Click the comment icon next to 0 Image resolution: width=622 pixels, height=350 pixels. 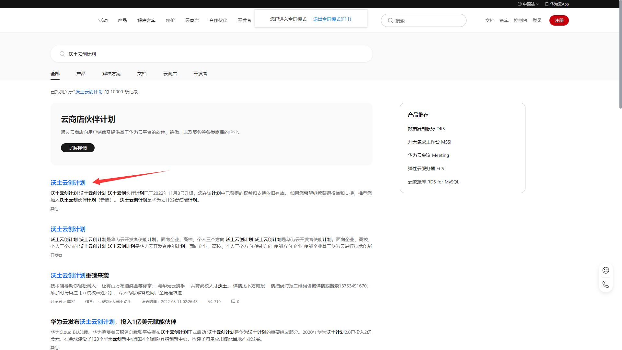pyautogui.click(x=233, y=301)
